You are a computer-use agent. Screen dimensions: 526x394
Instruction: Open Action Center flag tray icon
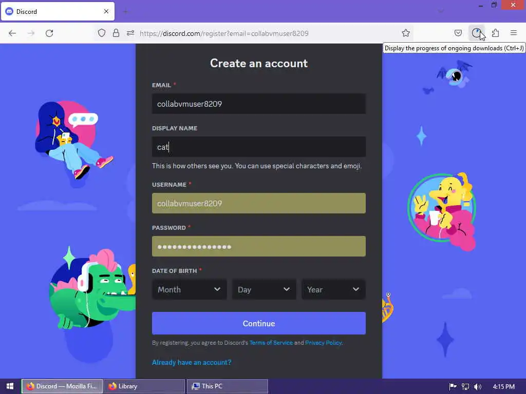(x=453, y=387)
